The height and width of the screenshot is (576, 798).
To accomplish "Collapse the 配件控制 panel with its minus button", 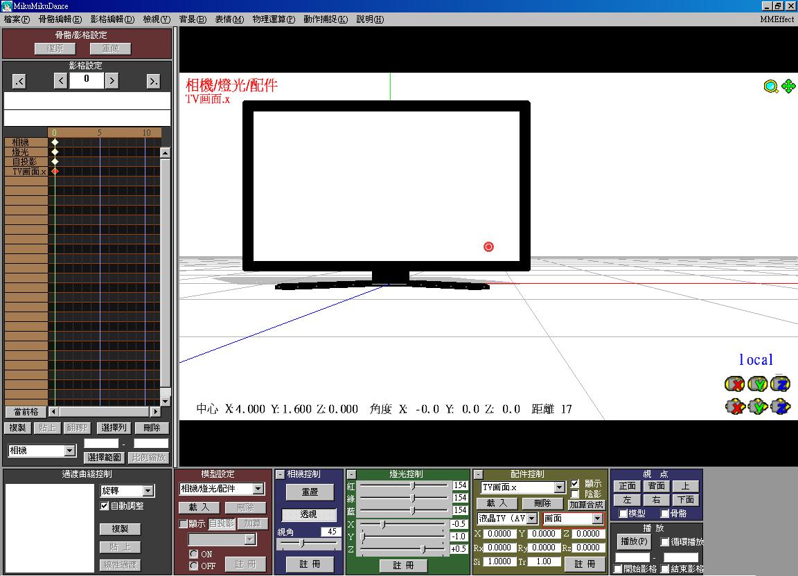I will point(479,474).
